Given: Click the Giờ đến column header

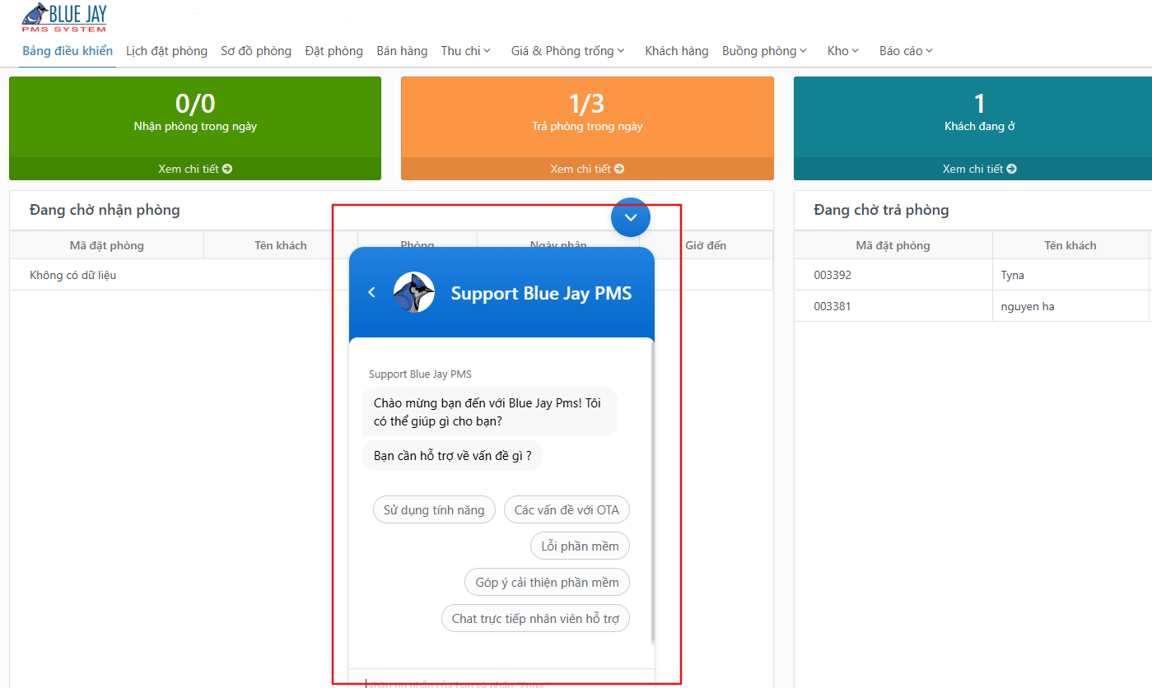Looking at the screenshot, I should 706,245.
